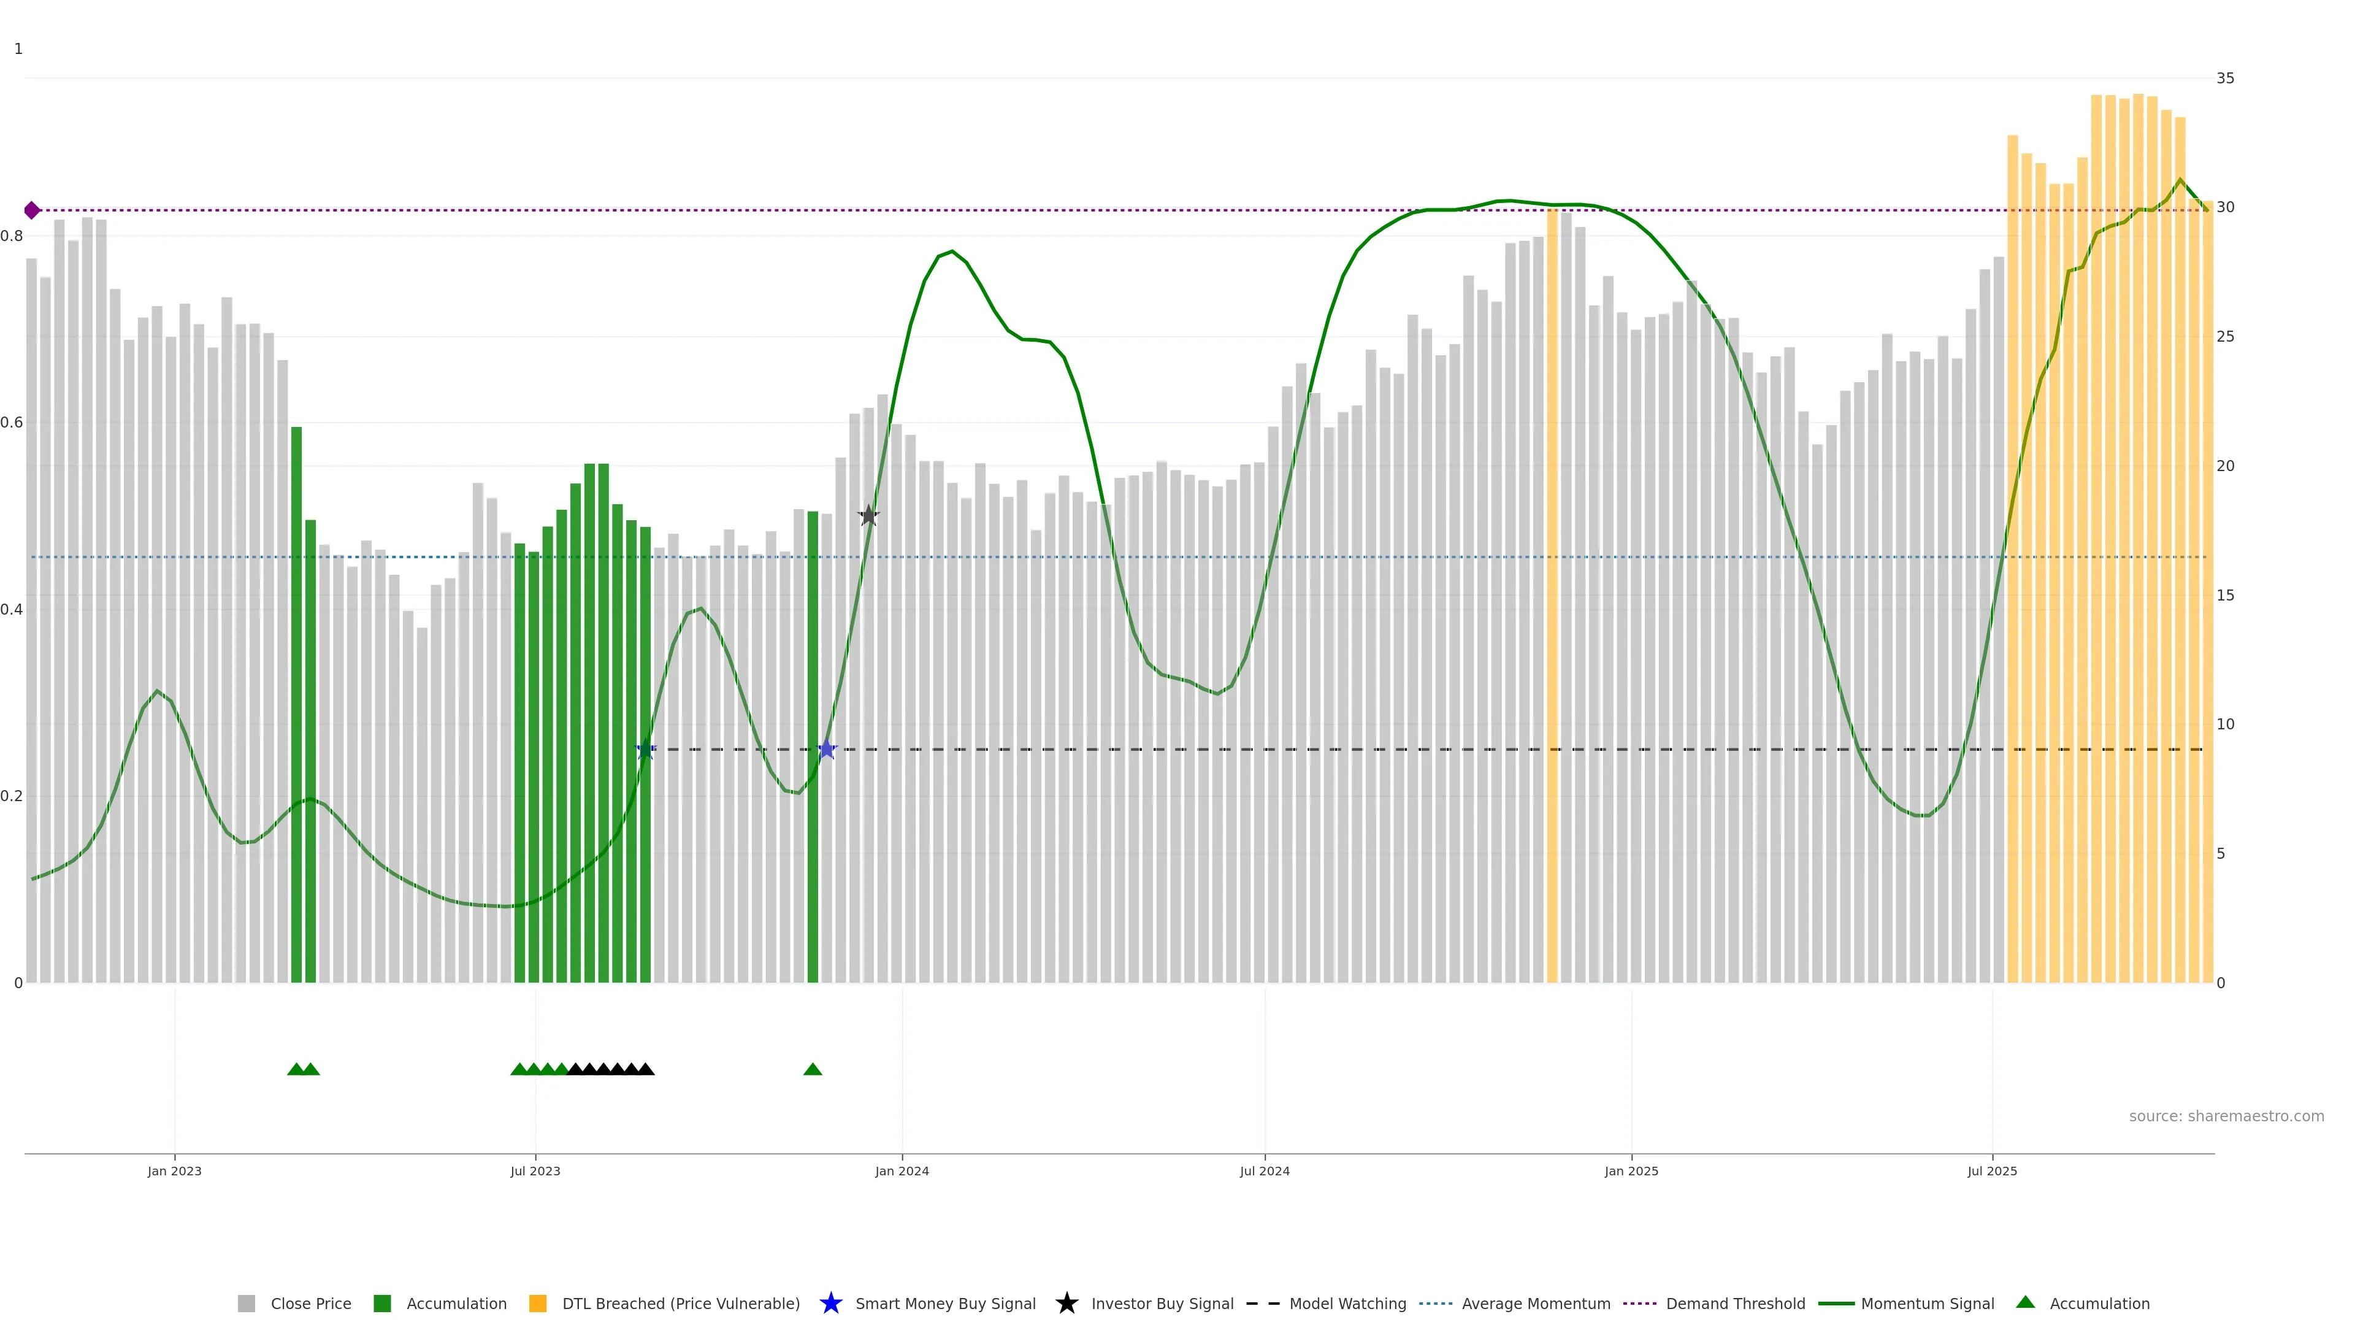Hide the Momentum Signal line via legend
The height and width of the screenshot is (1325, 2355).
point(1927,1303)
